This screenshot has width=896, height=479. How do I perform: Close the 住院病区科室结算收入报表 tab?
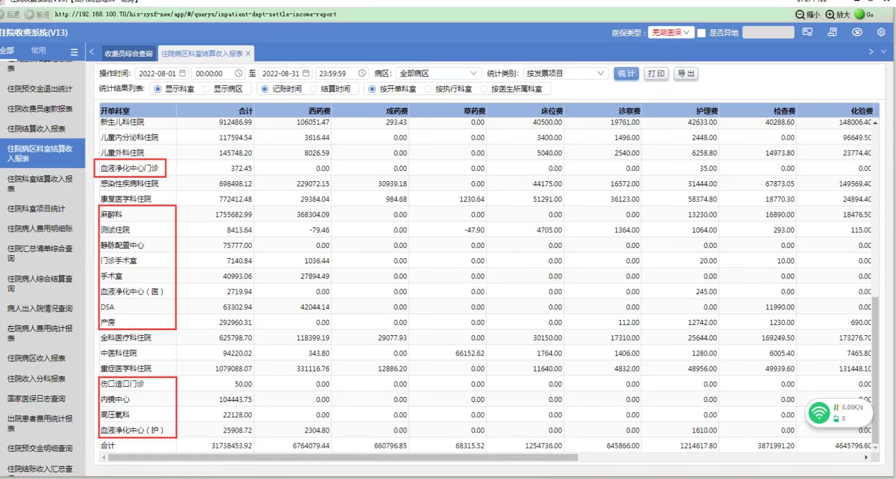(248, 53)
